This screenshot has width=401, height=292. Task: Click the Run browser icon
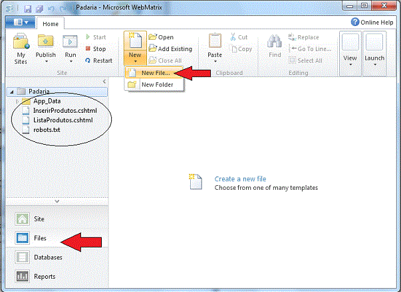point(70,42)
